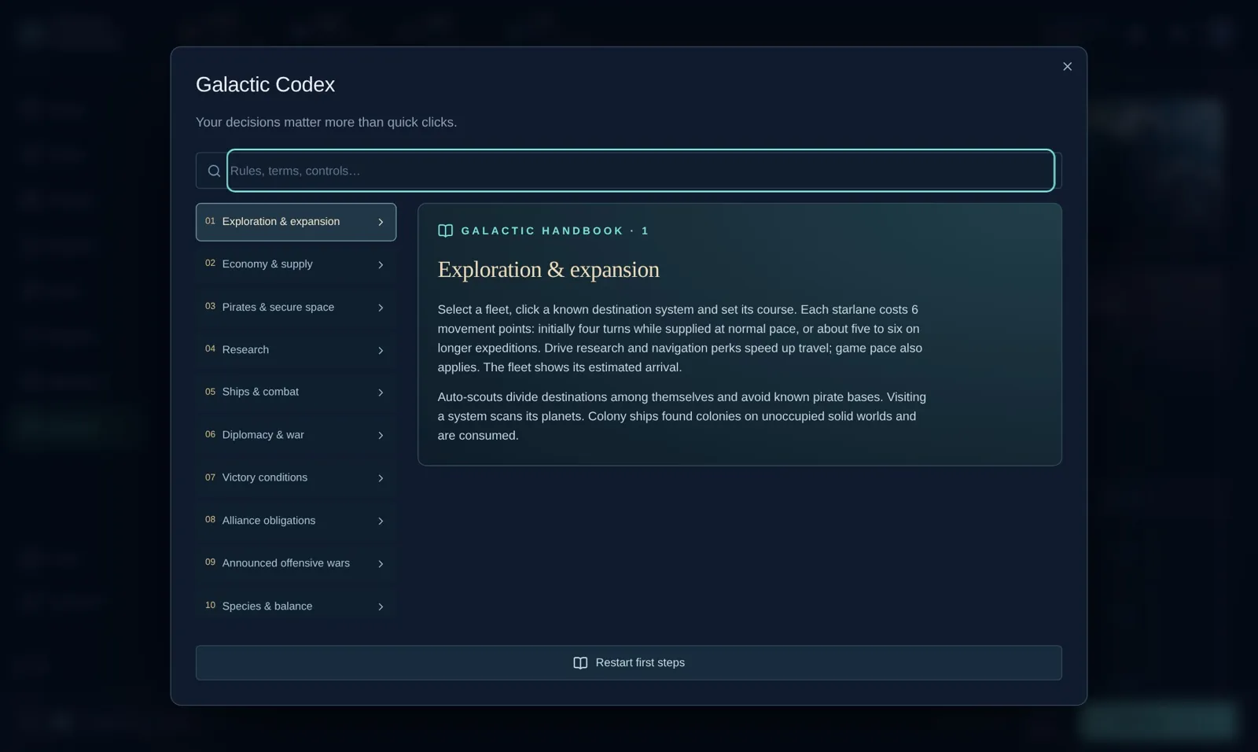Click the chevron next to Research
Viewport: 1258px width, 752px height.
381,351
